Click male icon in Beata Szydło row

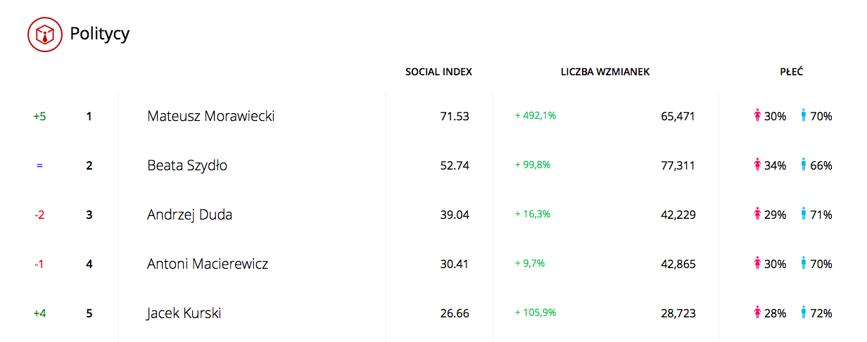804,165
